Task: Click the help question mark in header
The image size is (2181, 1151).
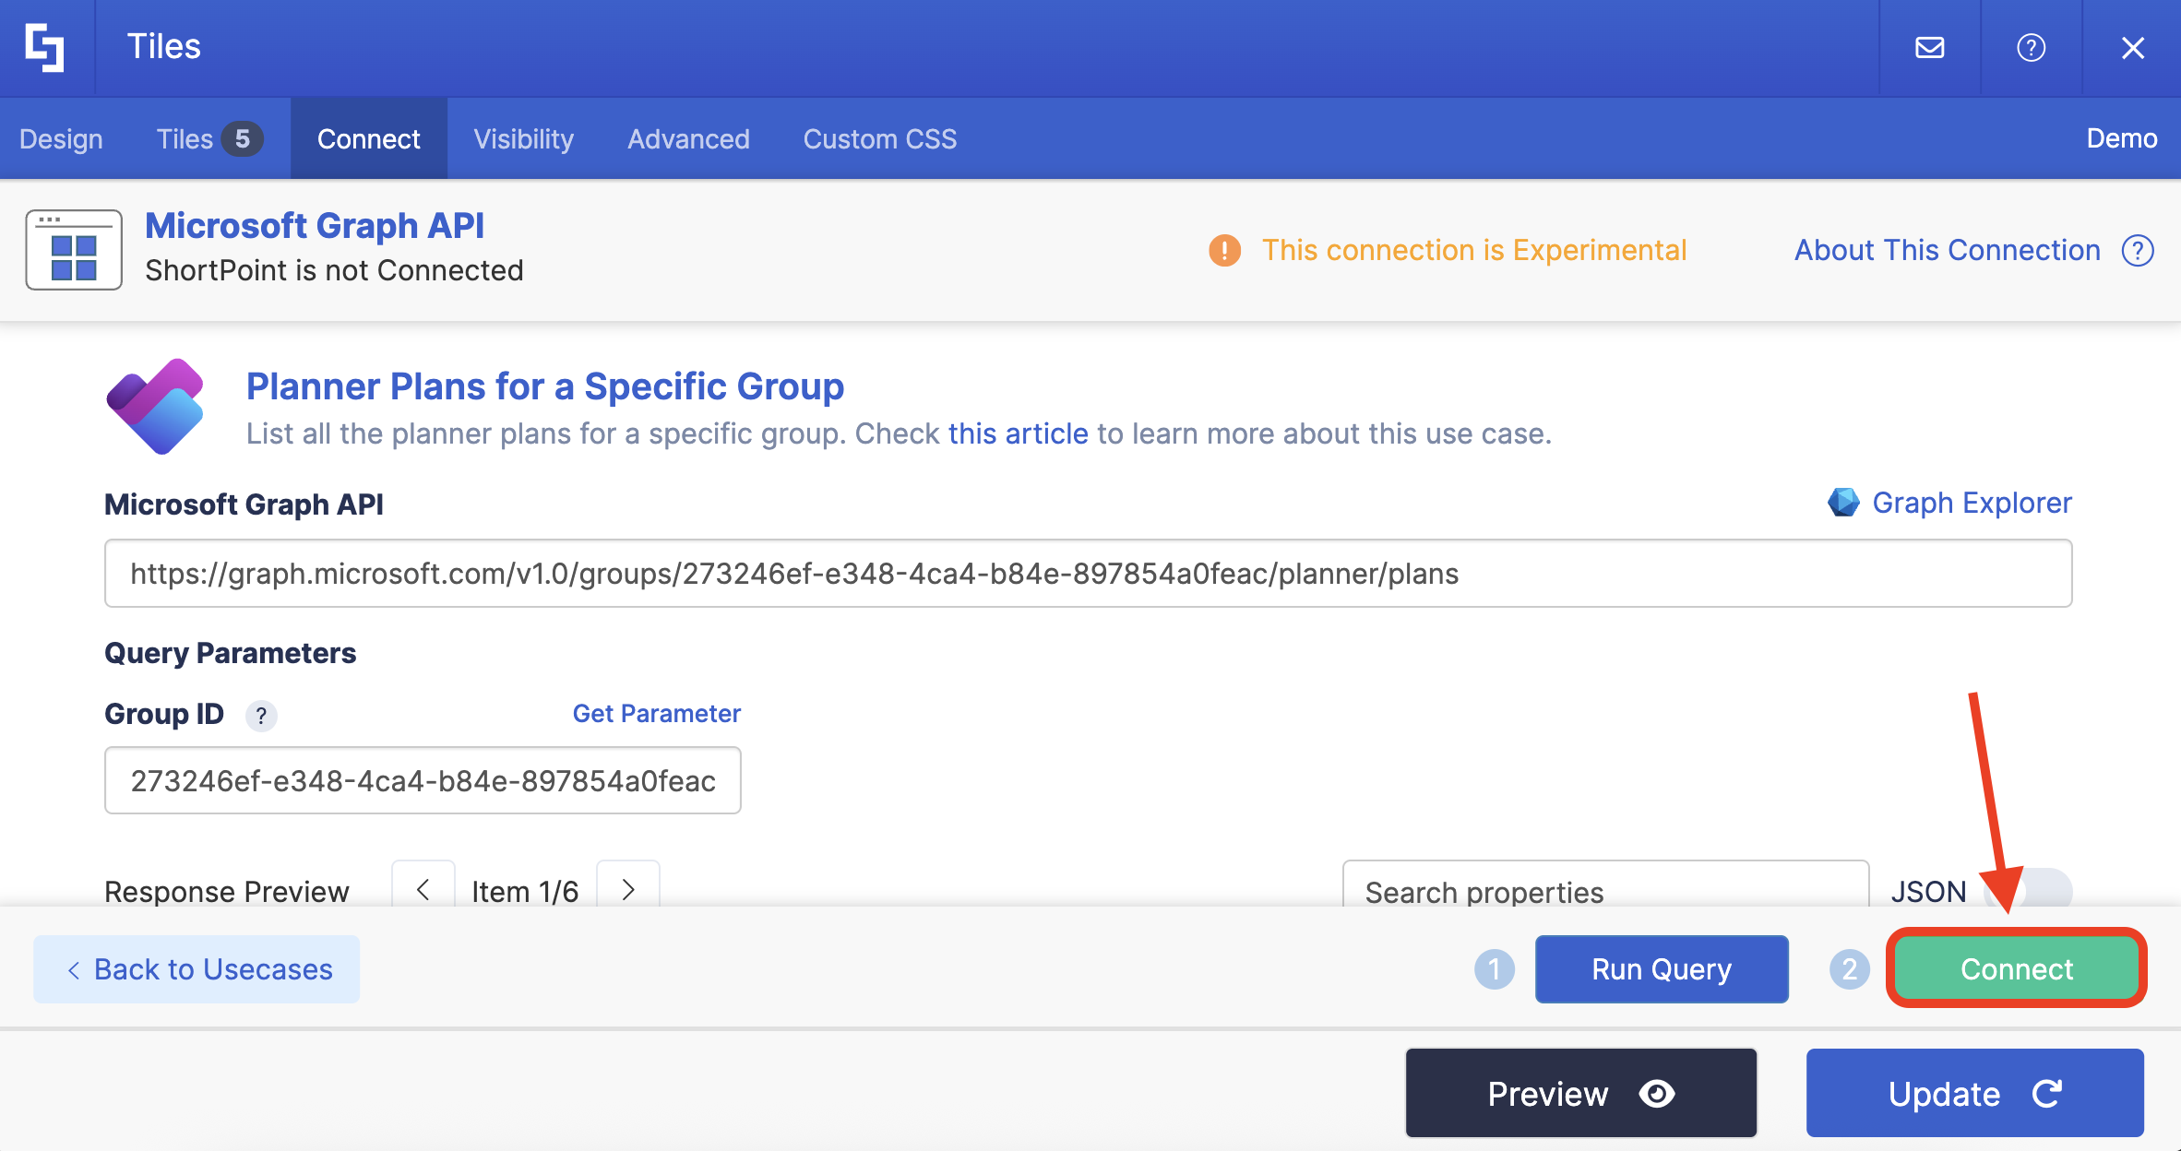Action: 2031,47
